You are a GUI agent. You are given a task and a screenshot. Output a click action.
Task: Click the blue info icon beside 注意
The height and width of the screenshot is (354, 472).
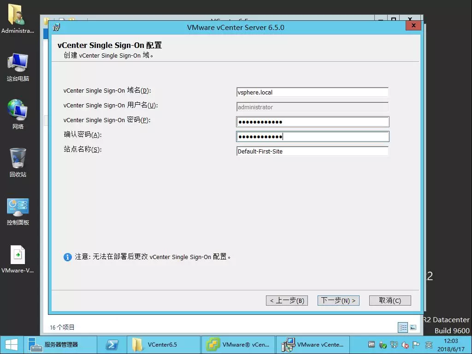pyautogui.click(x=67, y=257)
